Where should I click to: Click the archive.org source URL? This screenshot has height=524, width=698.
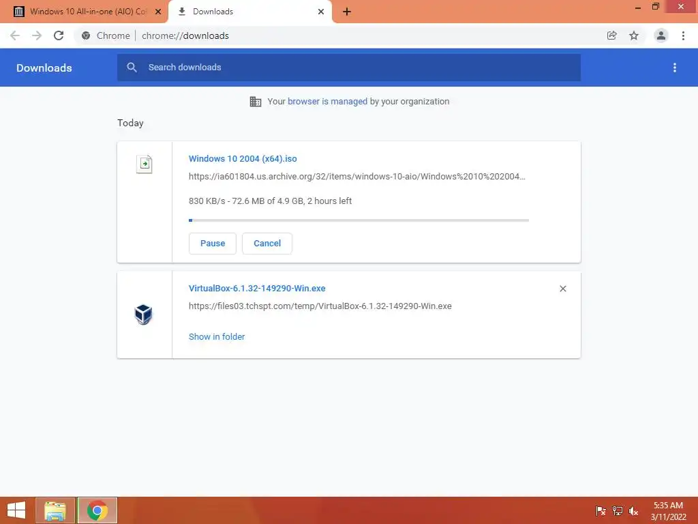(x=357, y=177)
